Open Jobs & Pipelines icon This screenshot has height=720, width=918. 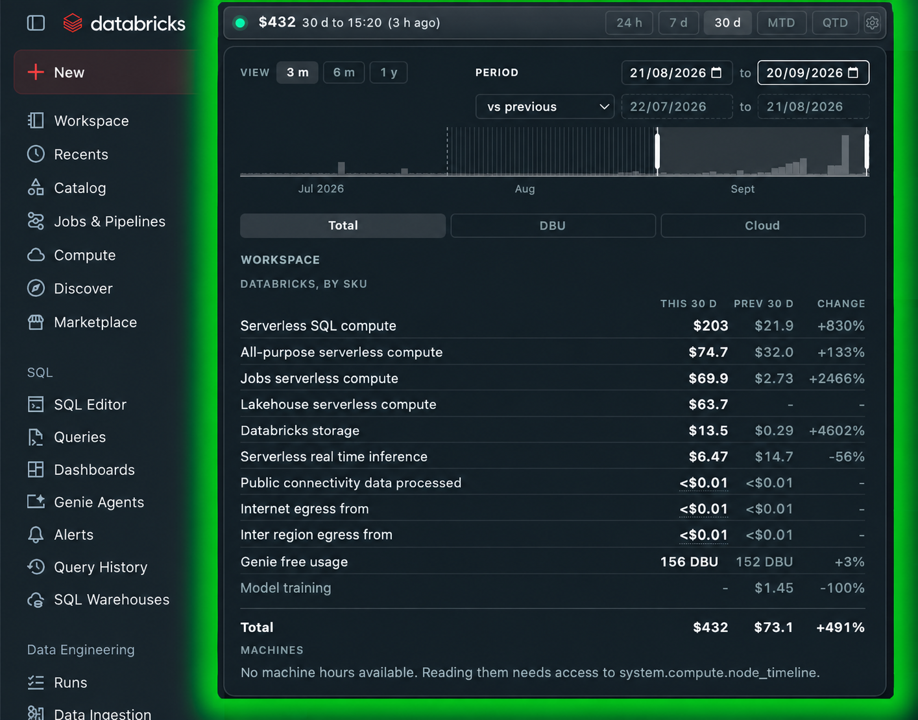tap(36, 221)
